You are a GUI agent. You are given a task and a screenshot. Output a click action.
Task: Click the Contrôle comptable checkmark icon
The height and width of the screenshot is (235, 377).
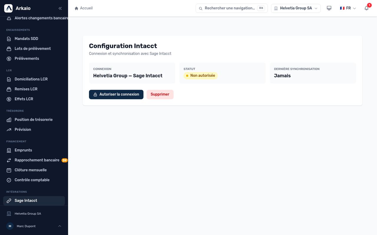[x=9, y=180]
